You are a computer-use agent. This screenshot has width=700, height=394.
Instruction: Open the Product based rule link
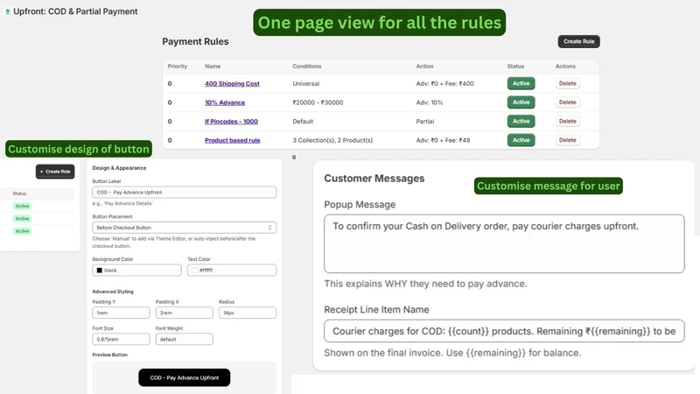[x=233, y=140]
